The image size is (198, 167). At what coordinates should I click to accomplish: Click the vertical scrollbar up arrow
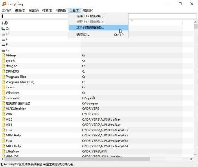click(196, 22)
